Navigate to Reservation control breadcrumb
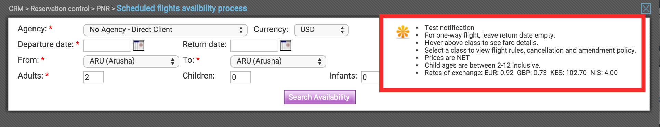Image resolution: width=660 pixels, height=127 pixels. pyautogui.click(x=60, y=9)
